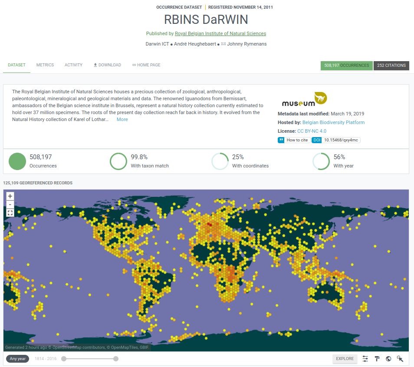The width and height of the screenshot is (414, 367).
Task: Zoom out on the occurrence map
Action: coord(10,204)
